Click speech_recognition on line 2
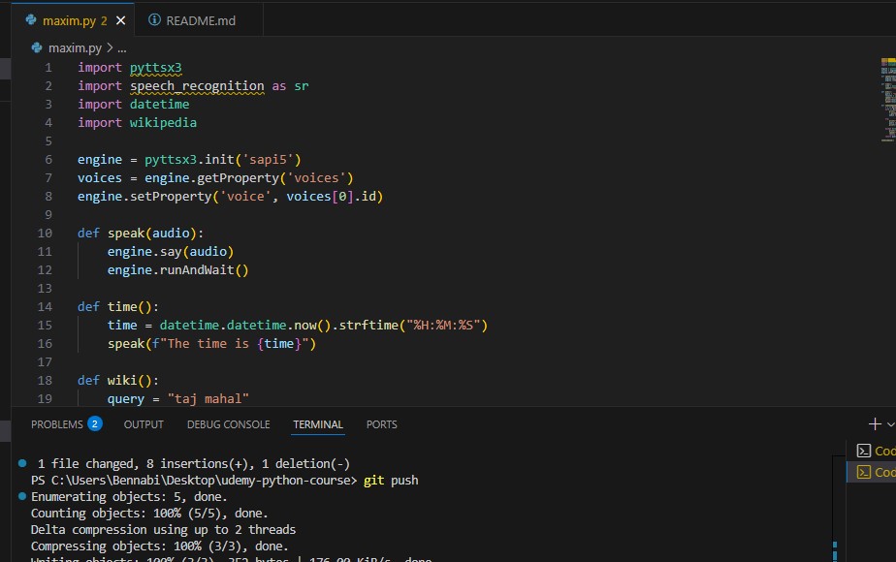 pyautogui.click(x=197, y=85)
